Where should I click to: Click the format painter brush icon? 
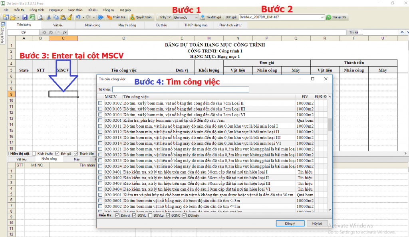(69, 18)
